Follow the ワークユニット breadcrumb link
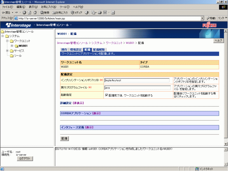This screenshot has width=228, height=171. coord(114,43)
